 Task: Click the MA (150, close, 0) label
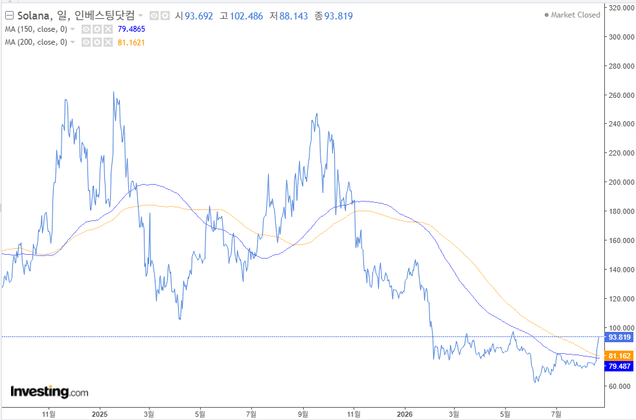(36, 29)
